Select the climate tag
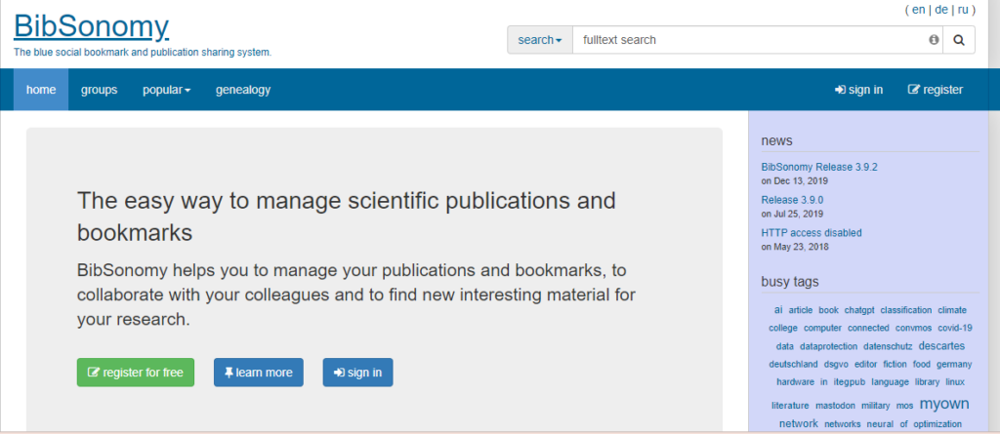This screenshot has height=434, width=1000. click(952, 310)
